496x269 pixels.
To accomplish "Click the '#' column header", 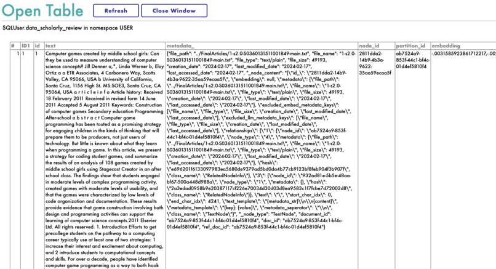I will [x=15, y=46].
